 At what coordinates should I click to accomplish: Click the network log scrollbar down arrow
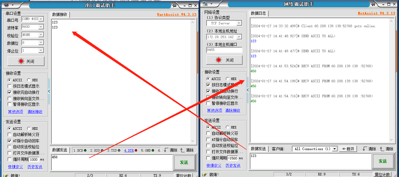tap(391, 140)
